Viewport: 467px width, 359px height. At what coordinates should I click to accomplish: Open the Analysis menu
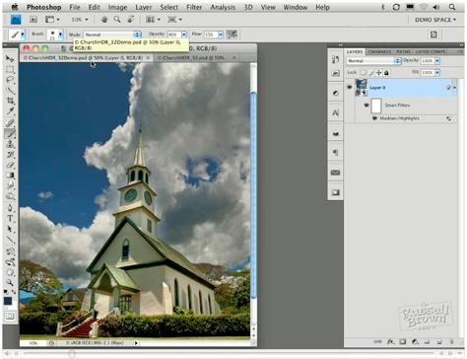[223, 7]
